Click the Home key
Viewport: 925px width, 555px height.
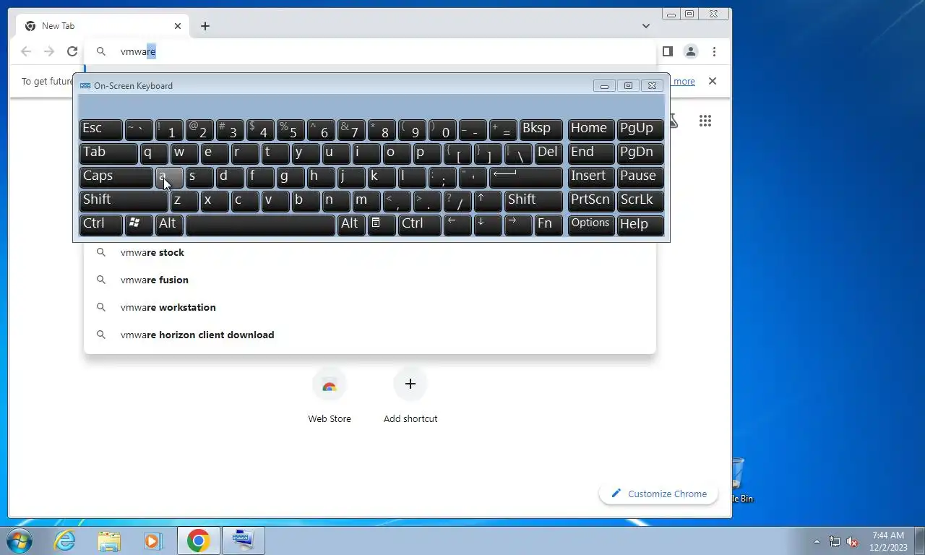[x=591, y=129]
